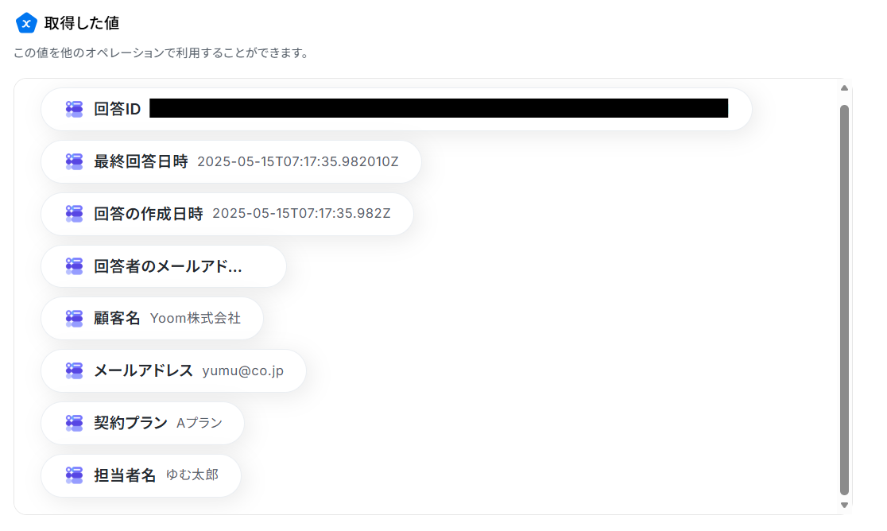Click the form icon beside 最終回答日時
Screen dimensions: 887x531
click(x=74, y=161)
